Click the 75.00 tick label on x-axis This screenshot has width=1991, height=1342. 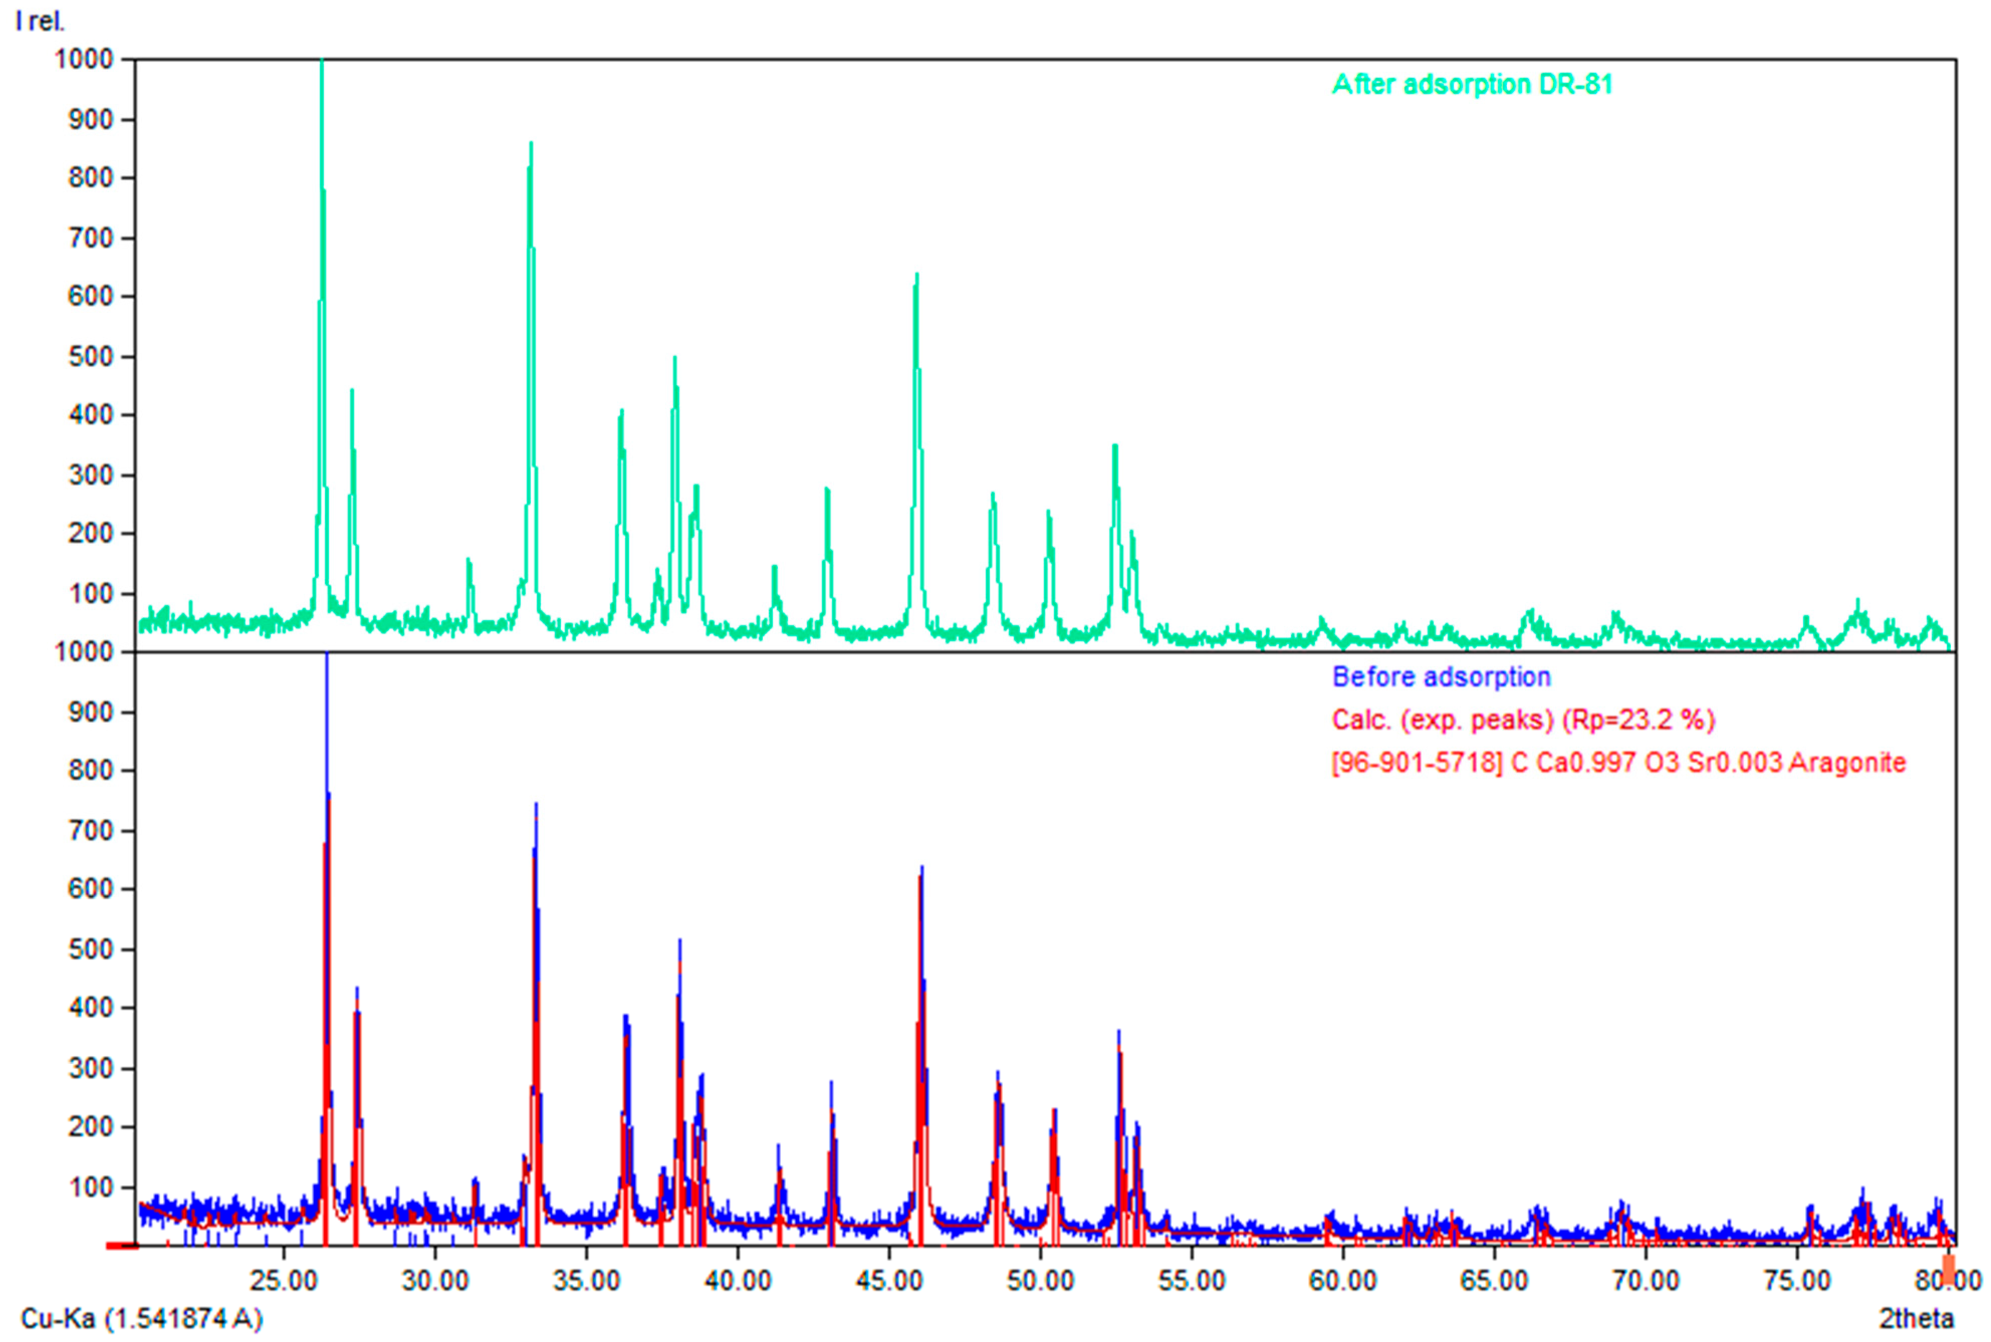click(1797, 1281)
